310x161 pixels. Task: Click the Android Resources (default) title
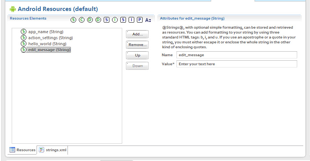click(58, 9)
